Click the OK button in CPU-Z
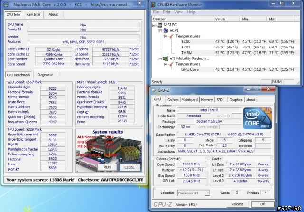 click(263, 204)
